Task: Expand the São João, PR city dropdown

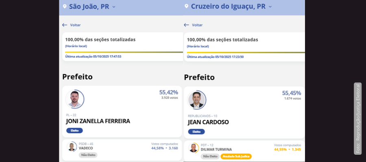Action: [114, 7]
